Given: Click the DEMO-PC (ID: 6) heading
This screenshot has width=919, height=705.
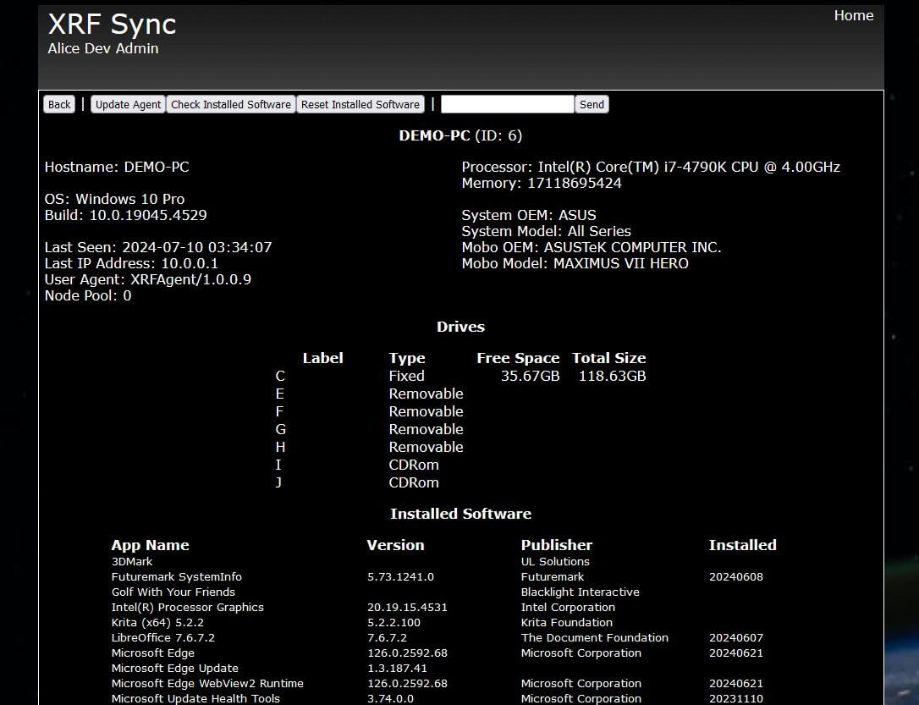Looking at the screenshot, I should 460,136.
